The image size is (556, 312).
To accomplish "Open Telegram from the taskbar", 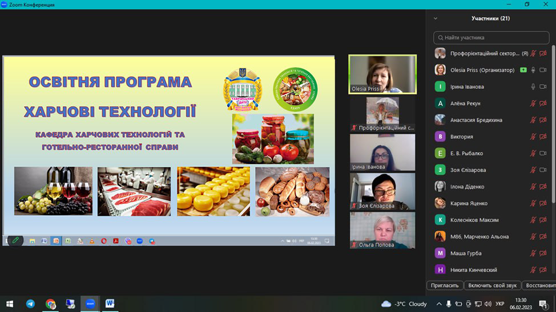I will pos(30,304).
